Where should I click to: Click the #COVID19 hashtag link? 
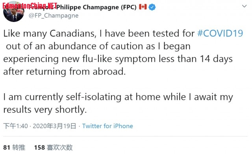point(220,33)
